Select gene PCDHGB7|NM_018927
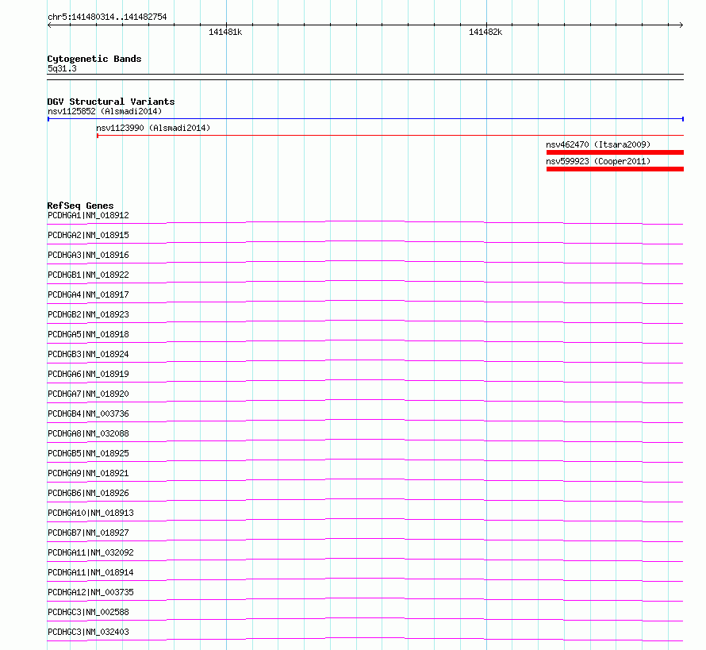The width and height of the screenshot is (706, 650). pyautogui.click(x=88, y=533)
